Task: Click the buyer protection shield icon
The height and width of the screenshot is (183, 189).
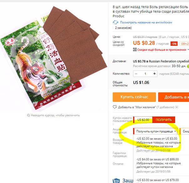Action: (116, 180)
